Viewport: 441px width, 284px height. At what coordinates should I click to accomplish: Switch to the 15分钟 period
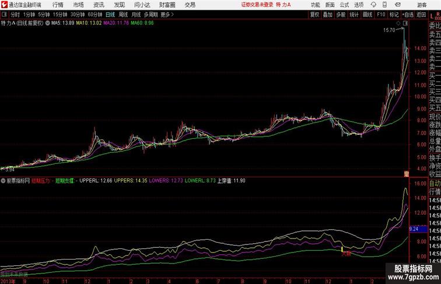point(60,15)
